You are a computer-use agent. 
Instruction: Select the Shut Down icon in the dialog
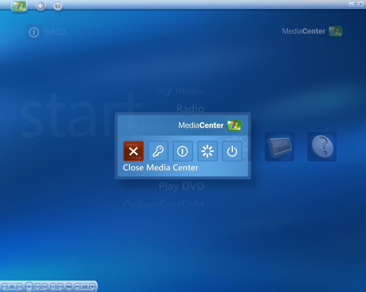(x=183, y=151)
